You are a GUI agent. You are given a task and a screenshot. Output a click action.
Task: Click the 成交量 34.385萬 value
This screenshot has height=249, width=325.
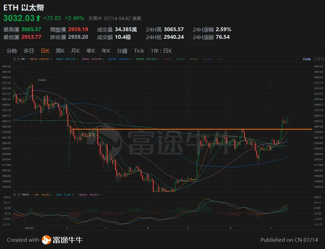[x=126, y=29]
